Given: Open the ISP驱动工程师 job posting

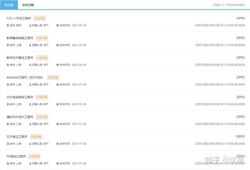Looking at the screenshot, I should coord(16,156).
